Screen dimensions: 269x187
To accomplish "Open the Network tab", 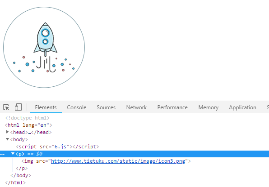I will click(136, 107).
